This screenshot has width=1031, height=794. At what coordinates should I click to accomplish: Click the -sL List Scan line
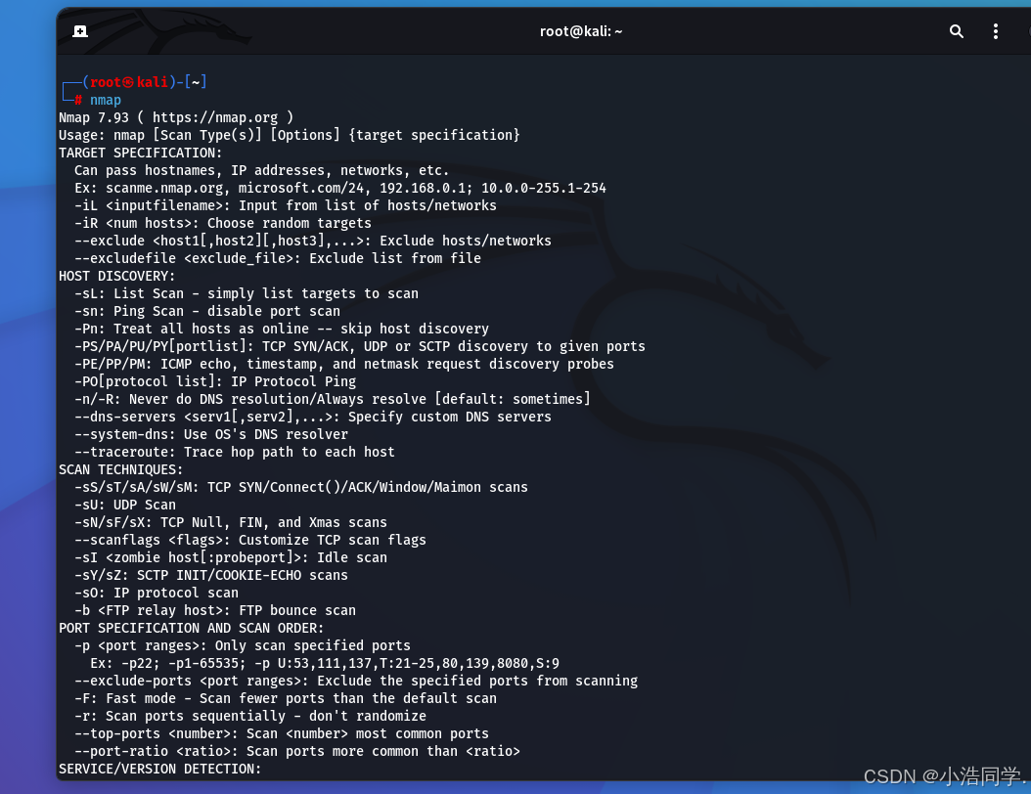[x=247, y=293]
